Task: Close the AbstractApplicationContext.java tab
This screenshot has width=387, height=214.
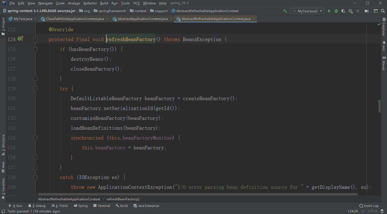Action: coord(171,19)
